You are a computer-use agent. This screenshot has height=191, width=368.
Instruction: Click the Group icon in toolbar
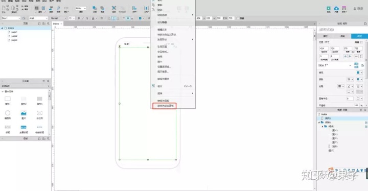tap(114, 8)
